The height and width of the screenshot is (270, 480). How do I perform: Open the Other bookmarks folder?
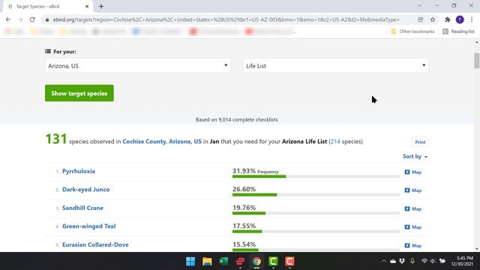pyautogui.click(x=412, y=31)
